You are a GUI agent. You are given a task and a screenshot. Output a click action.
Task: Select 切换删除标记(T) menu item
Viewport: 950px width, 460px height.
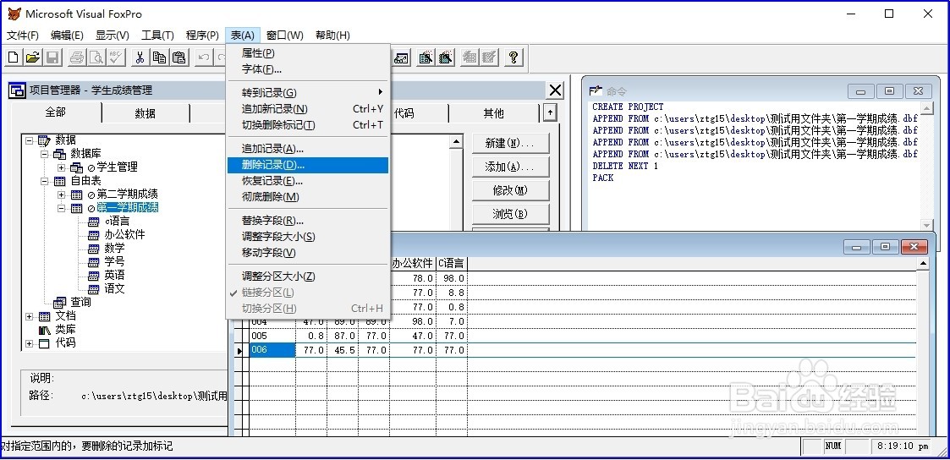click(x=308, y=125)
